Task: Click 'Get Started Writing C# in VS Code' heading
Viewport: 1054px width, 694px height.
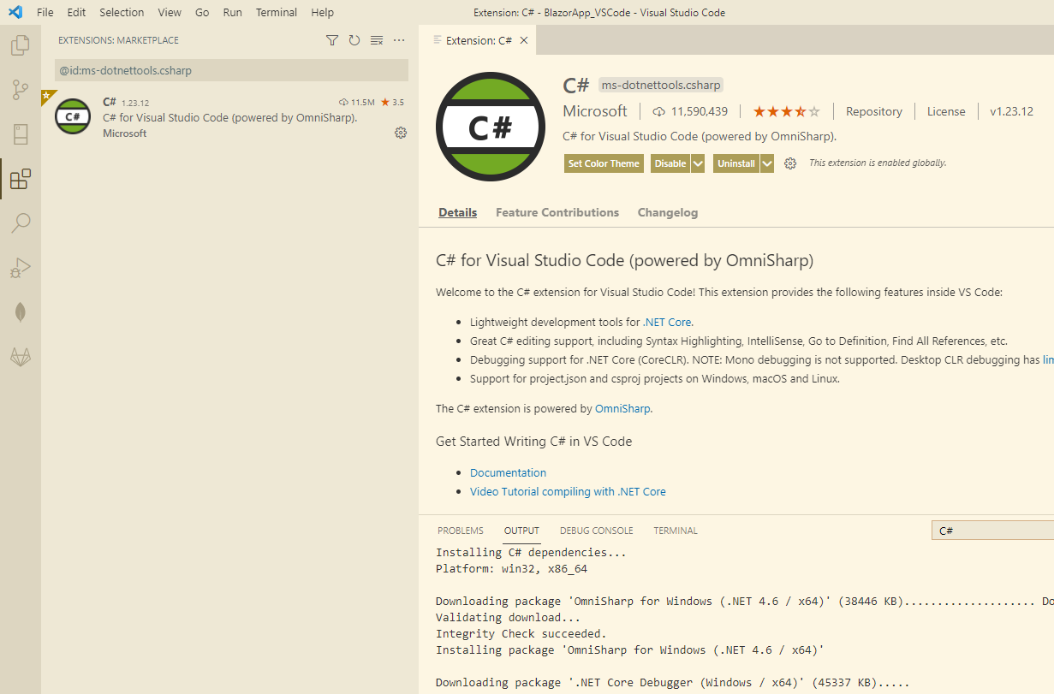Action: 533,442
